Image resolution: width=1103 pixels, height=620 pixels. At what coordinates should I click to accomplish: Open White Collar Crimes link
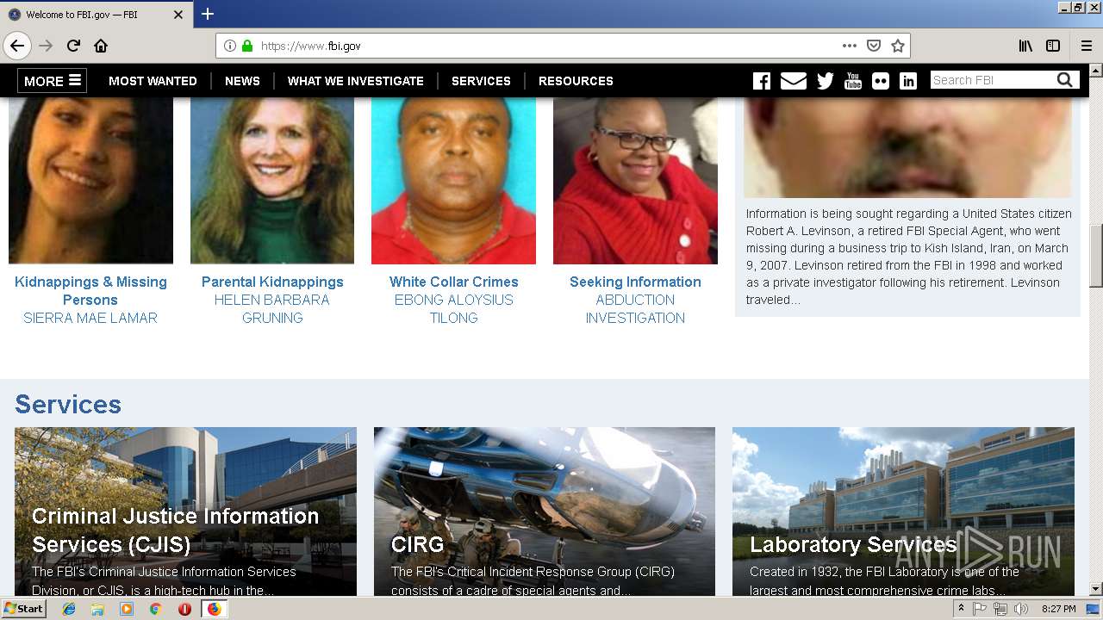[x=453, y=282]
